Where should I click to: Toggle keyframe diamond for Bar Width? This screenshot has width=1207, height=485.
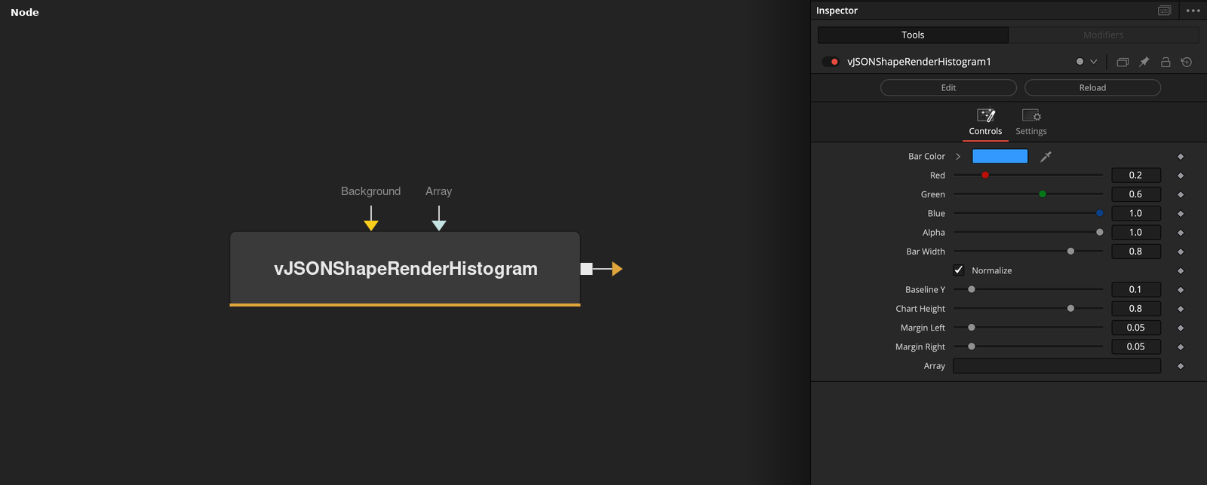(x=1181, y=252)
